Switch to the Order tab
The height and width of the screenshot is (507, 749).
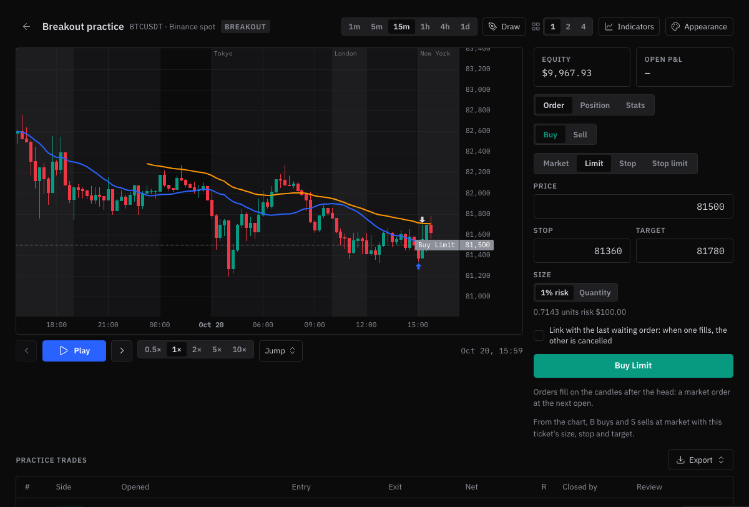pos(554,106)
